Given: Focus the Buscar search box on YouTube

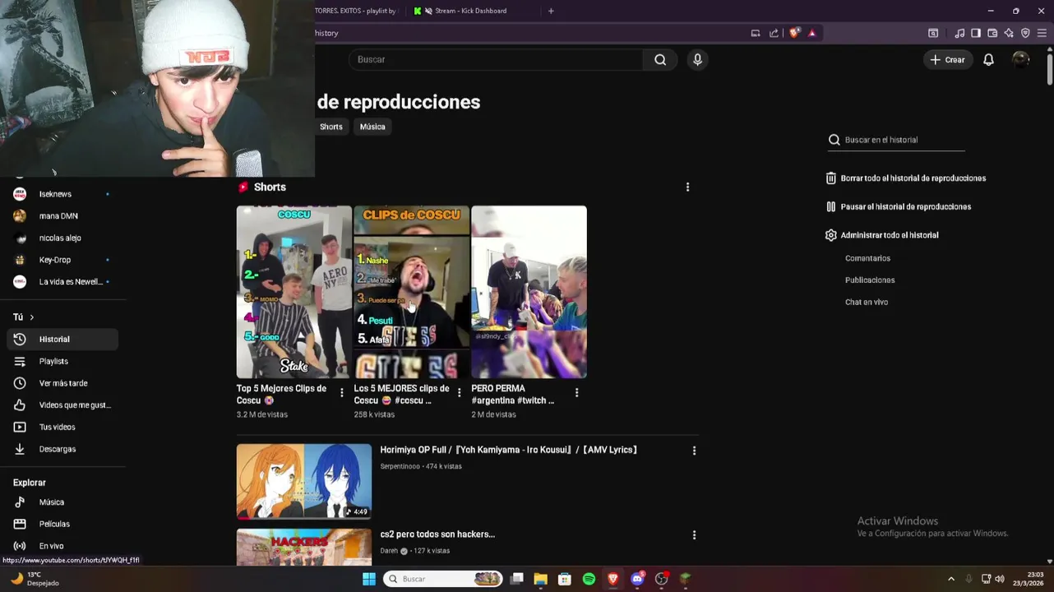Looking at the screenshot, I should [x=496, y=59].
